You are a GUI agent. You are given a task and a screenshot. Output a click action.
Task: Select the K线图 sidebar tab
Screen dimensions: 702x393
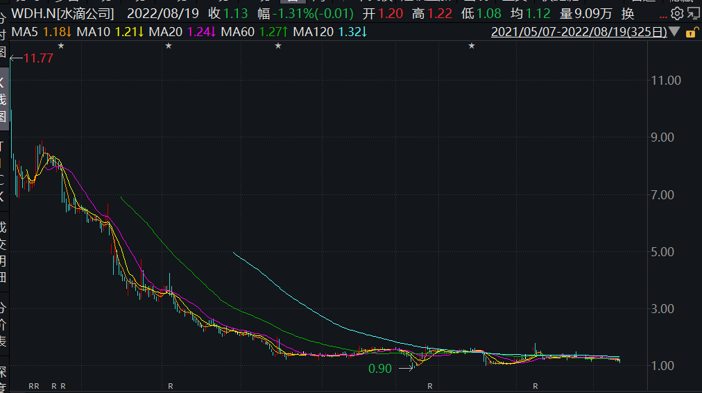tap(3, 99)
